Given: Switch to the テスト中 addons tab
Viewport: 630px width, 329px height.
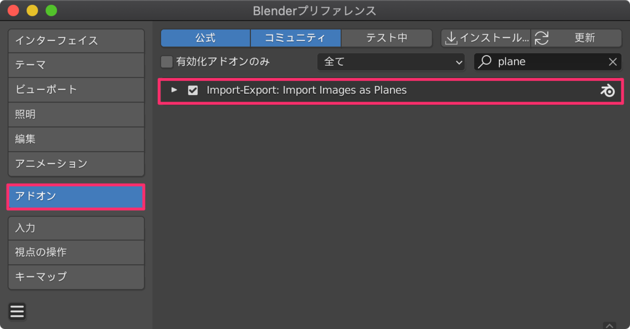Looking at the screenshot, I should 386,37.
